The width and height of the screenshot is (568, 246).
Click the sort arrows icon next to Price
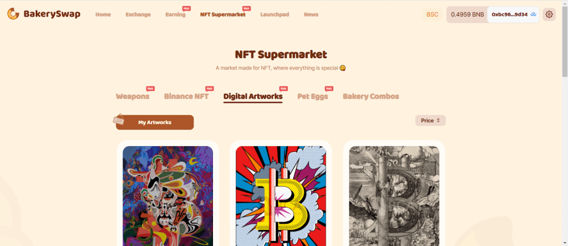click(438, 120)
